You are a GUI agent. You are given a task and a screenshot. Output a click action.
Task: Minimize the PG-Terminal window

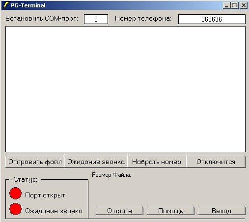click(x=226, y=5)
